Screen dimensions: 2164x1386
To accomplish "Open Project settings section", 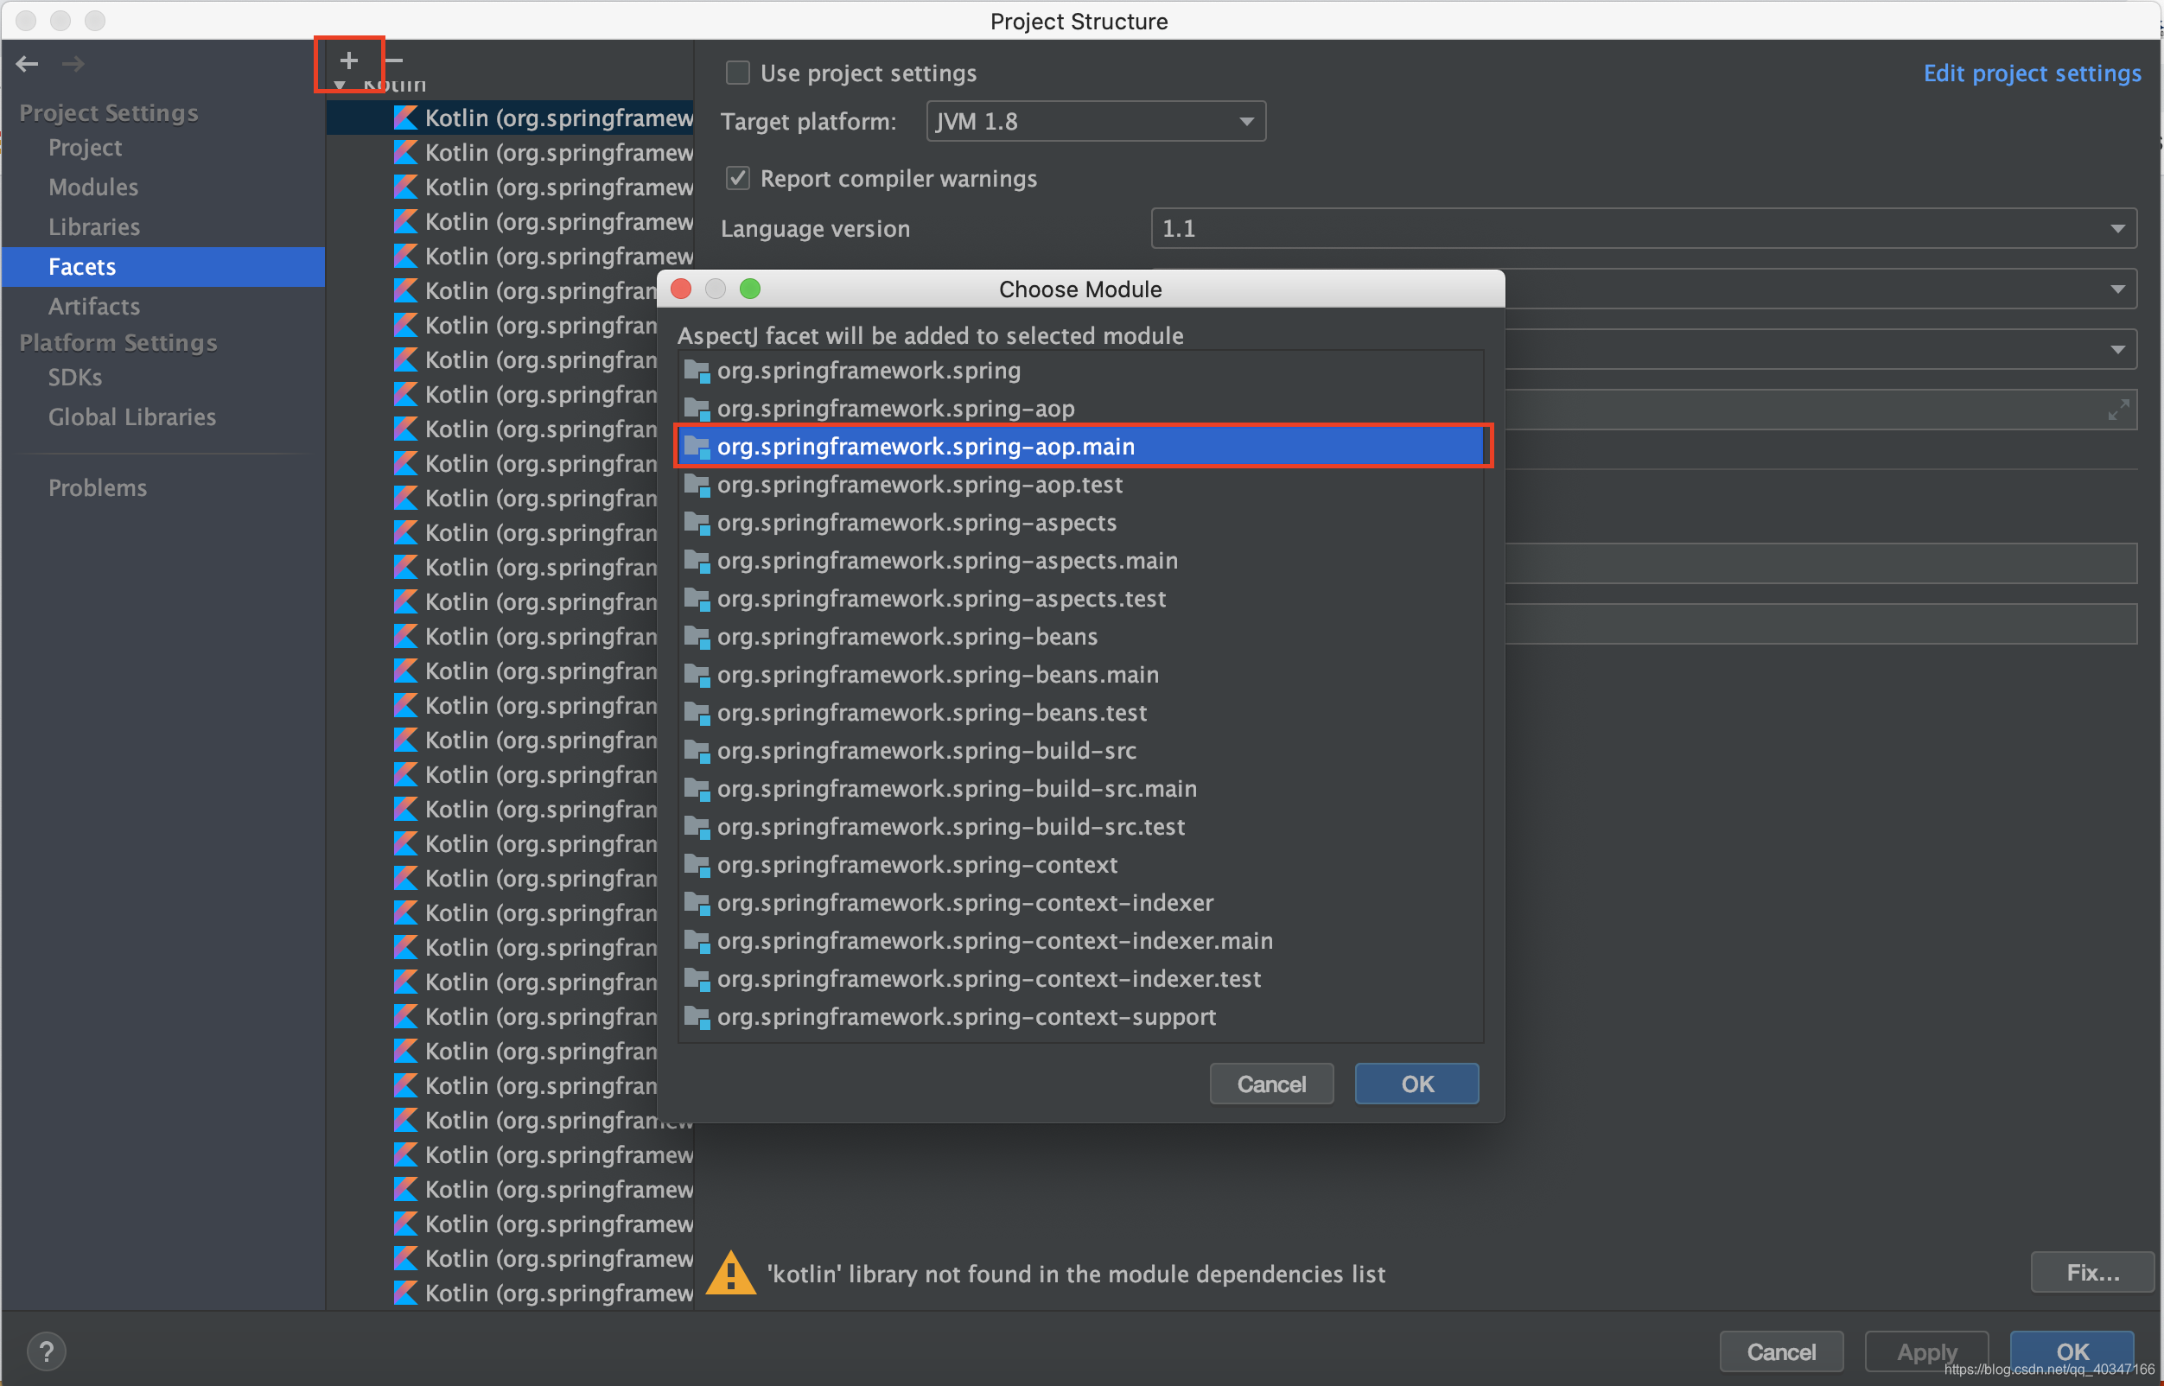I will [86, 148].
